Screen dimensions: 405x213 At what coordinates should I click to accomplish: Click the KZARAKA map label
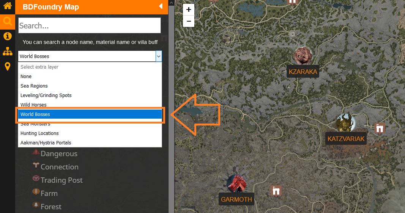pyautogui.click(x=303, y=71)
